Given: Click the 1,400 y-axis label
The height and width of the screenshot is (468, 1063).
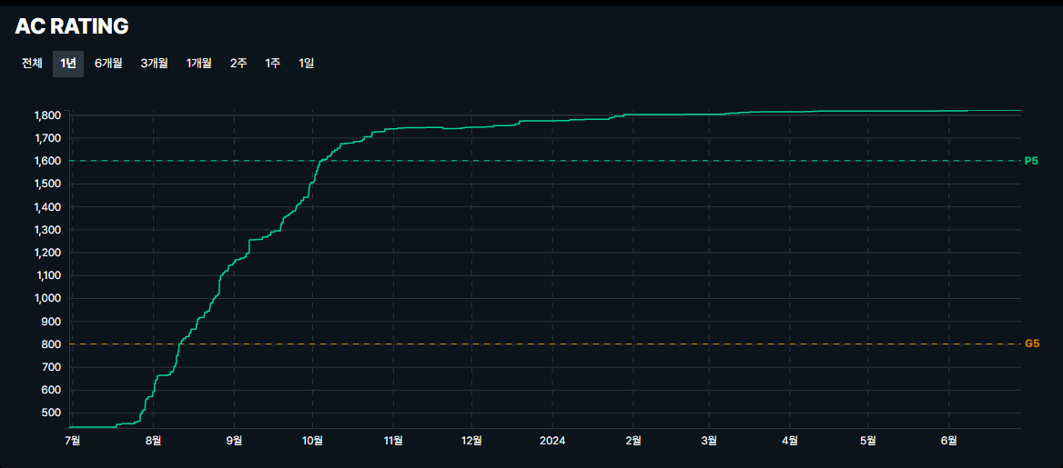Looking at the screenshot, I should click(x=48, y=207).
